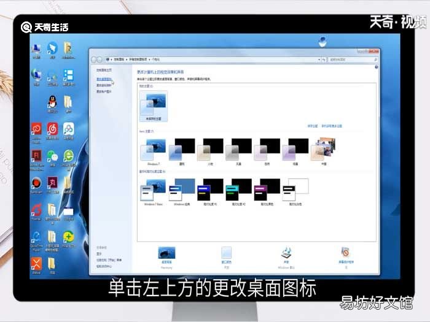Open NetEase Cloud Music desktop icon
The height and width of the screenshot is (322, 430).
pyautogui.click(x=52, y=131)
